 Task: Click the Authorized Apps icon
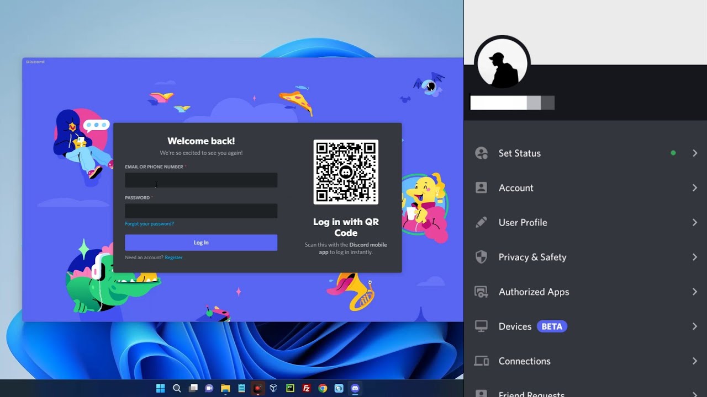click(x=482, y=292)
